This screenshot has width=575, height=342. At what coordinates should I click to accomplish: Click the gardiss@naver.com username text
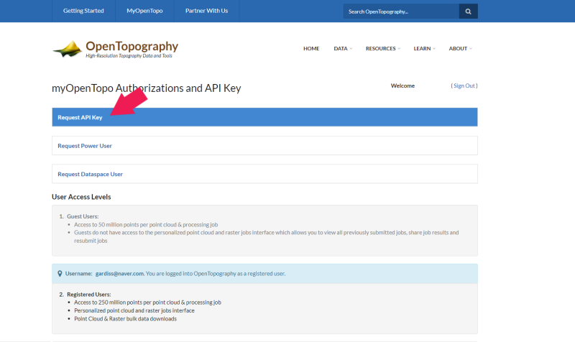pos(119,274)
